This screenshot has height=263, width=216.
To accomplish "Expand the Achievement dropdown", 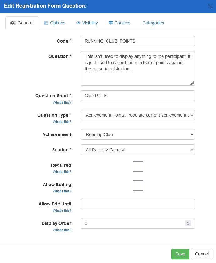I will click(x=138, y=134).
